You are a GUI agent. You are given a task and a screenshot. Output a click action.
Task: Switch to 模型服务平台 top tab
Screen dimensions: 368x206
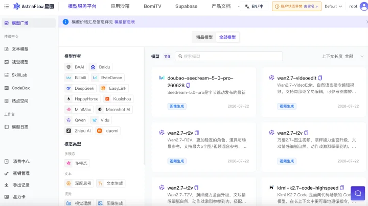82,6
